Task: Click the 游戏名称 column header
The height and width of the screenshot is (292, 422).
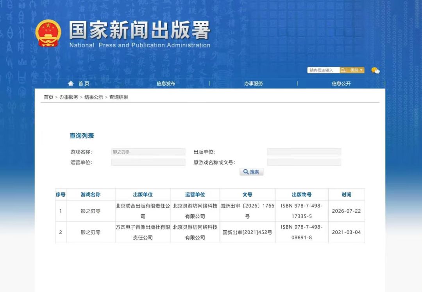Action: [x=91, y=194]
